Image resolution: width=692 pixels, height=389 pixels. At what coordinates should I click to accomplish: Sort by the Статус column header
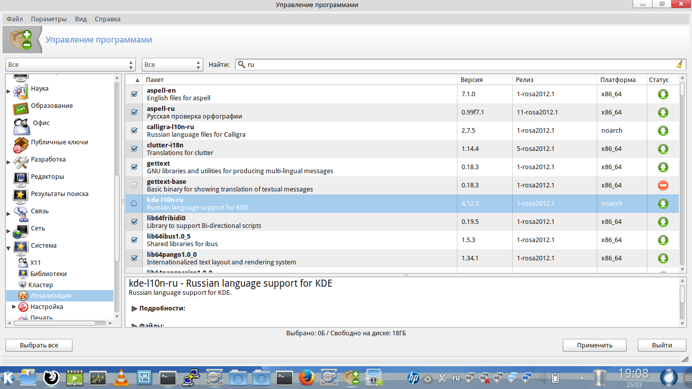tap(663, 80)
